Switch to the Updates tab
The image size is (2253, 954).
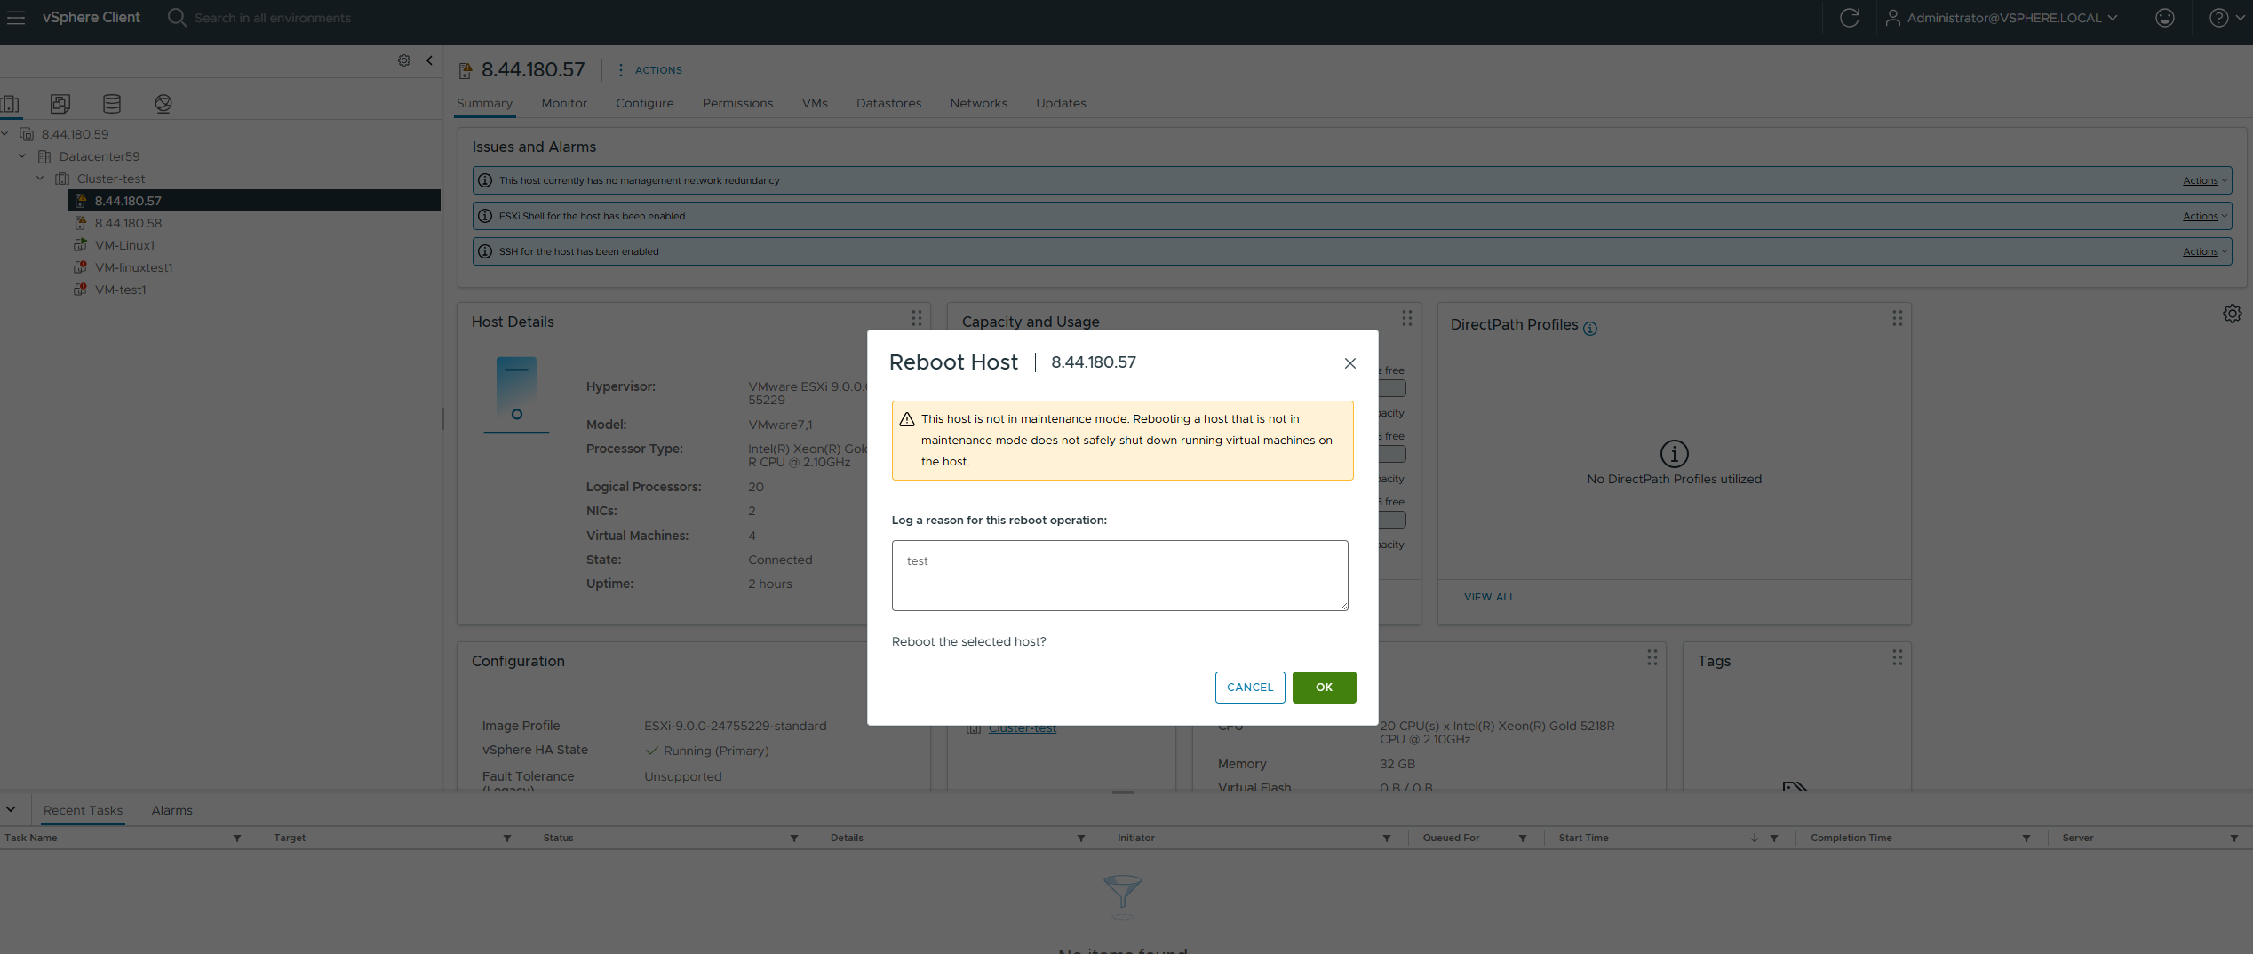point(1061,104)
